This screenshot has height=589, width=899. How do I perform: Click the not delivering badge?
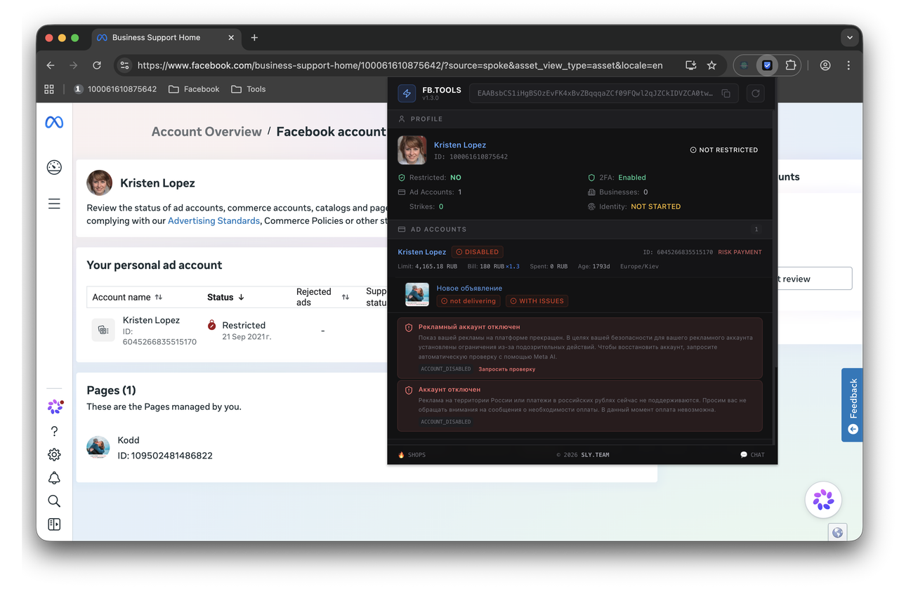pos(468,301)
